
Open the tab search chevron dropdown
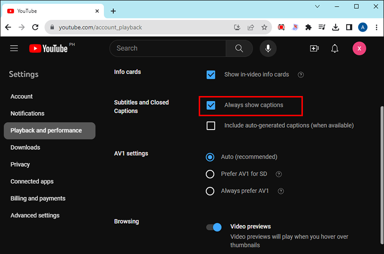pyautogui.click(x=318, y=7)
